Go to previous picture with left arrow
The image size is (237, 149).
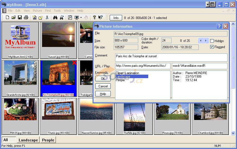(201, 41)
